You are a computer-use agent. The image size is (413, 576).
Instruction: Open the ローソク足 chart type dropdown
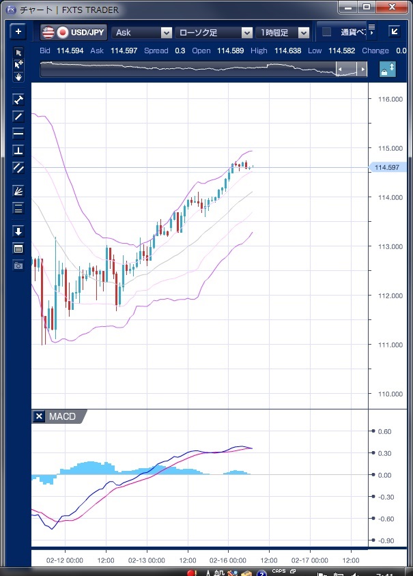click(x=214, y=32)
